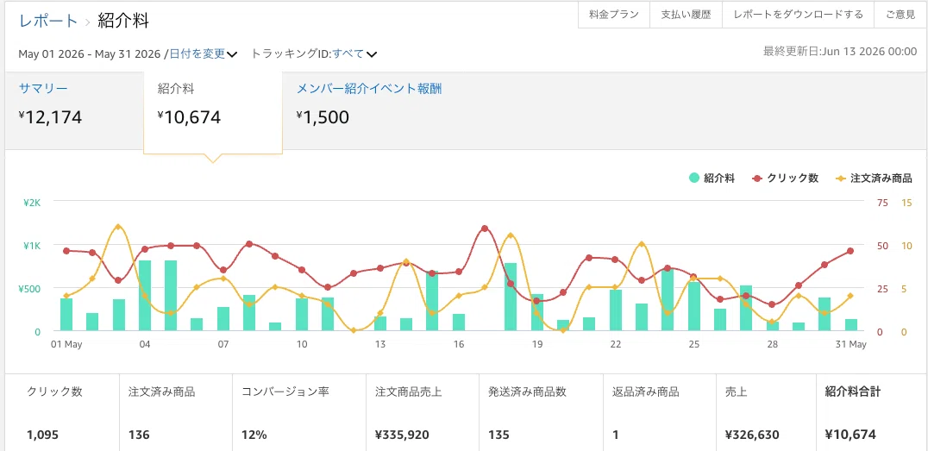Open 支払い履歴 page
The image size is (928, 451).
pyautogui.click(x=686, y=15)
